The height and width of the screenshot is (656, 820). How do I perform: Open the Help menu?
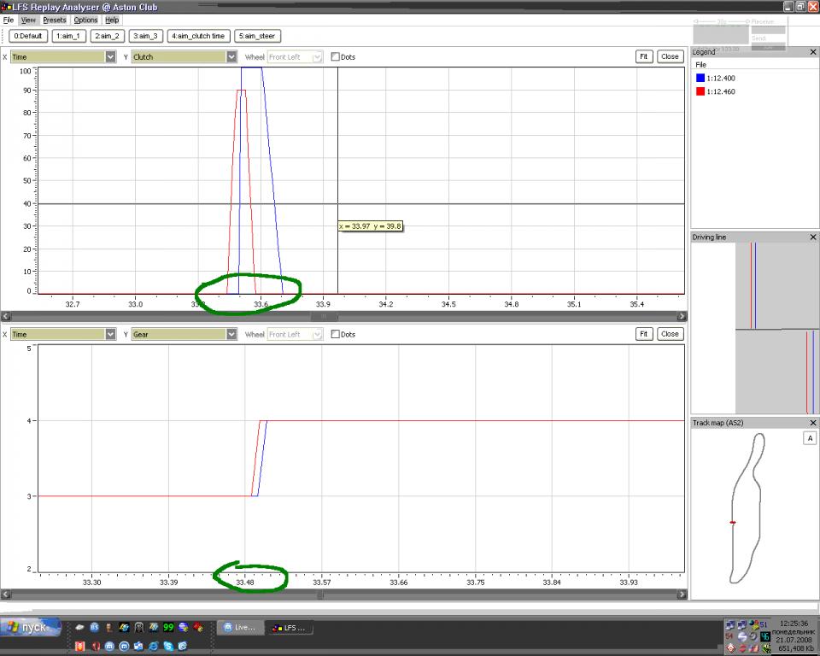click(112, 20)
